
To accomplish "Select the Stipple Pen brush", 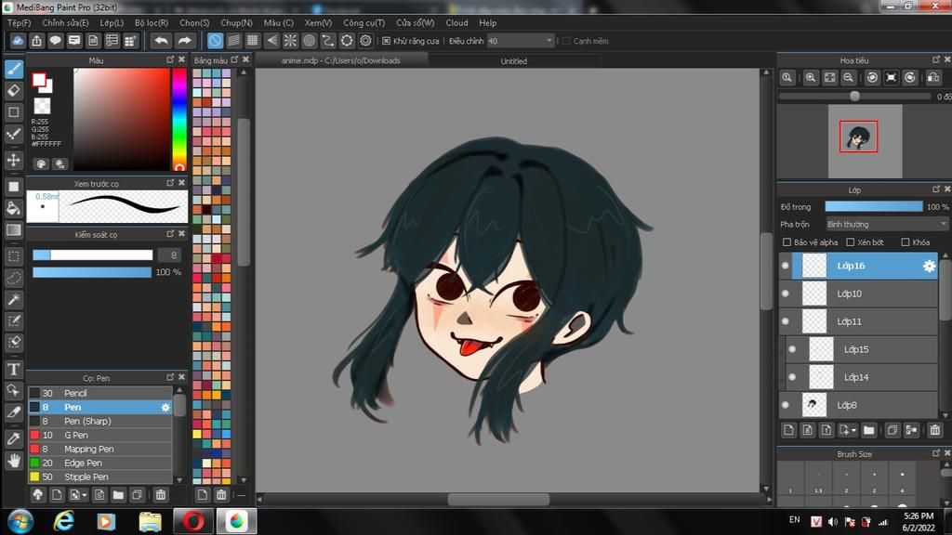I will (x=100, y=476).
